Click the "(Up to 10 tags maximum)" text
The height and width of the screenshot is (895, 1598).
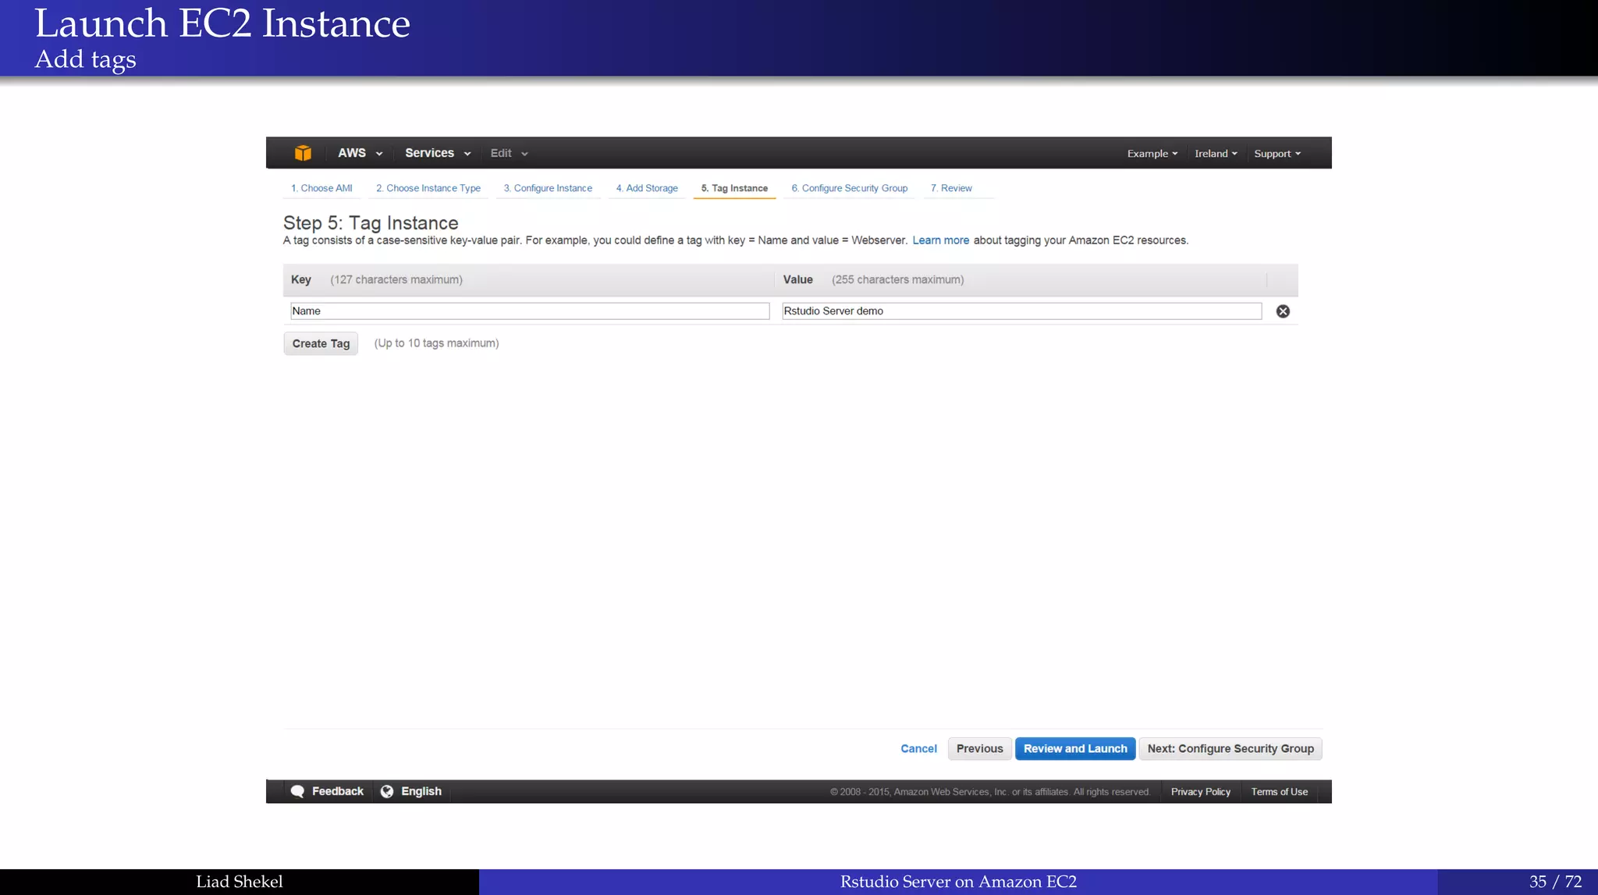[437, 343]
